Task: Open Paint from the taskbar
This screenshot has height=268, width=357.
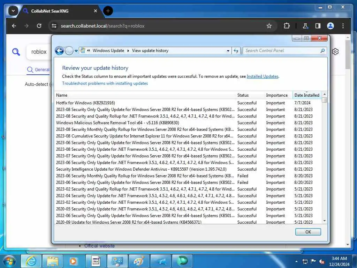Action: pyautogui.click(x=139, y=261)
